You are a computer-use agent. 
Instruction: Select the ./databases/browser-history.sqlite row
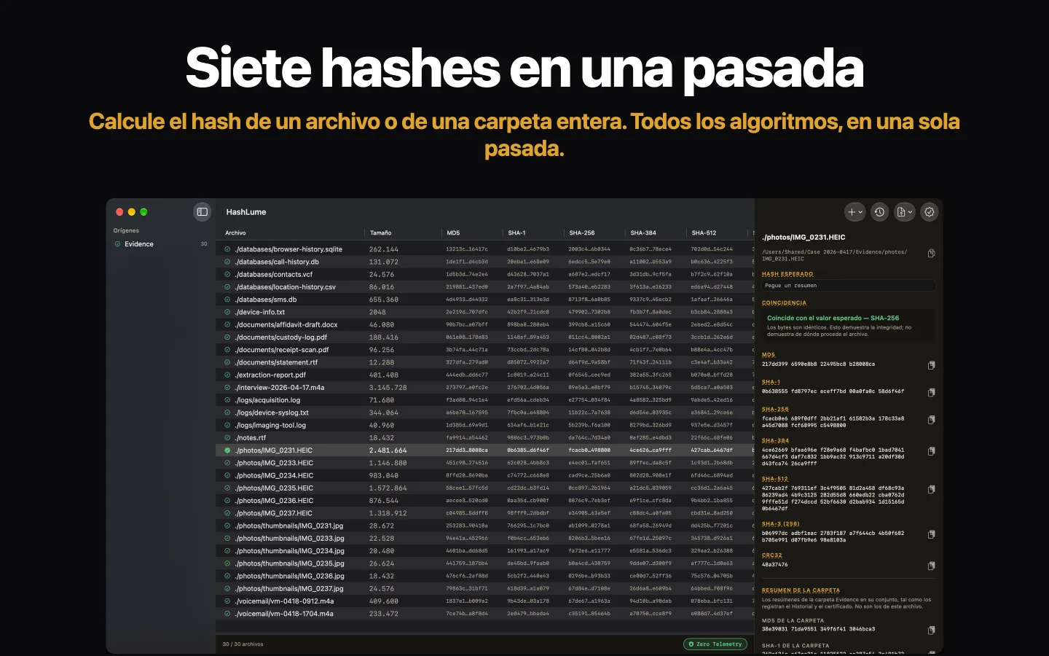485,249
